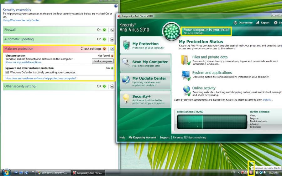Screen dimensions: 282x176
Task: Click the Find a program button
Action: [102, 61]
